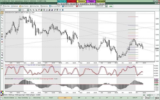Select the W pattern tool
Image resolution: width=160 pixels, height=100 pixels.
pos(2,66)
